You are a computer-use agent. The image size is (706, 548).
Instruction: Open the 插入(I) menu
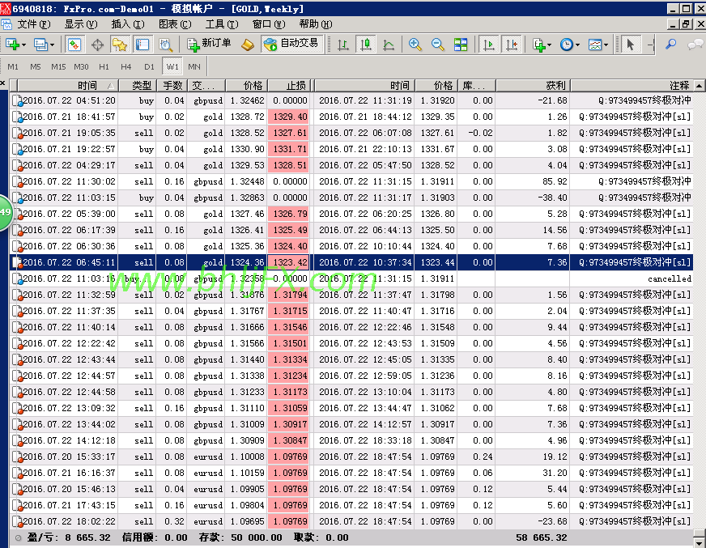tap(128, 23)
